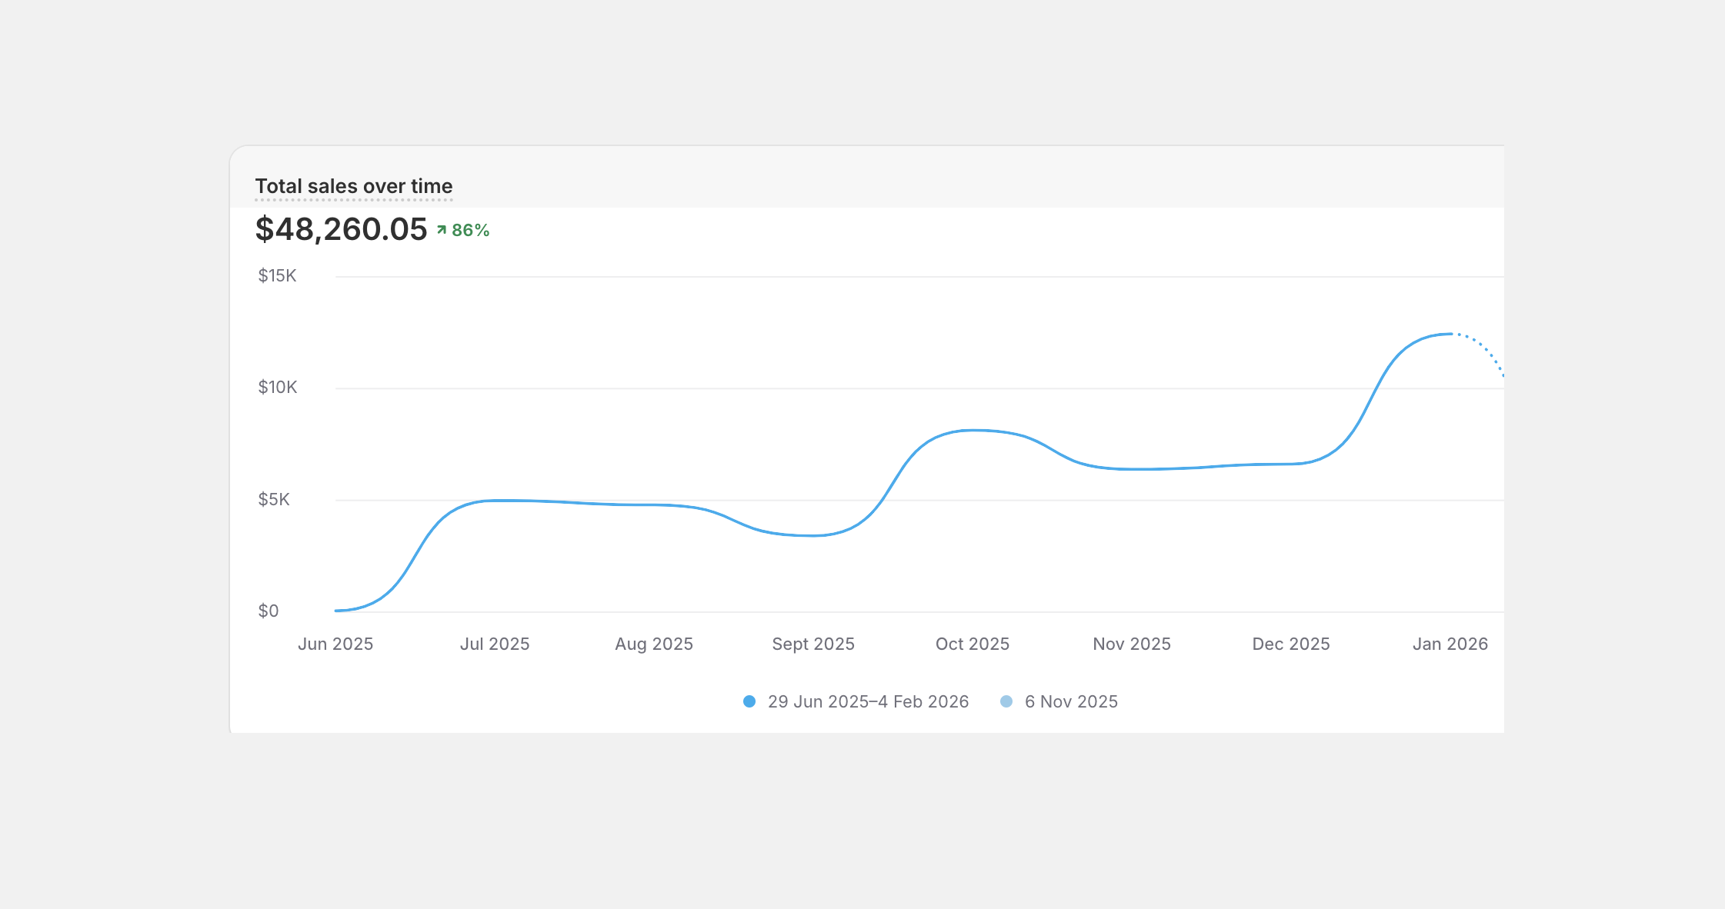The height and width of the screenshot is (909, 1725).
Task: Toggle the 29 Jun 2025–4 Feb 2026 legend series
Action: tap(867, 701)
